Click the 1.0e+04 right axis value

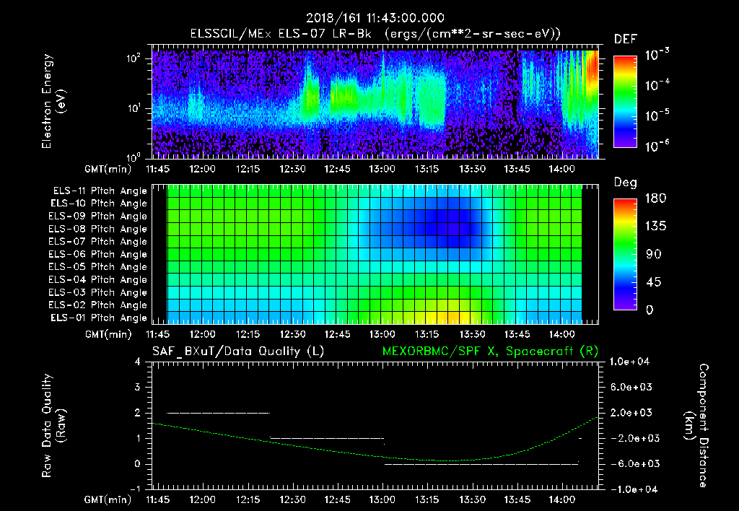[630, 362]
